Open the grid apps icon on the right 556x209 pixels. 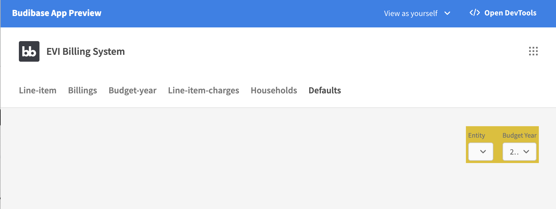click(533, 51)
